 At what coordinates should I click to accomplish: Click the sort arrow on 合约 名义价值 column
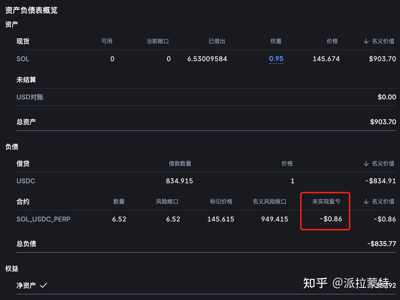click(x=366, y=202)
